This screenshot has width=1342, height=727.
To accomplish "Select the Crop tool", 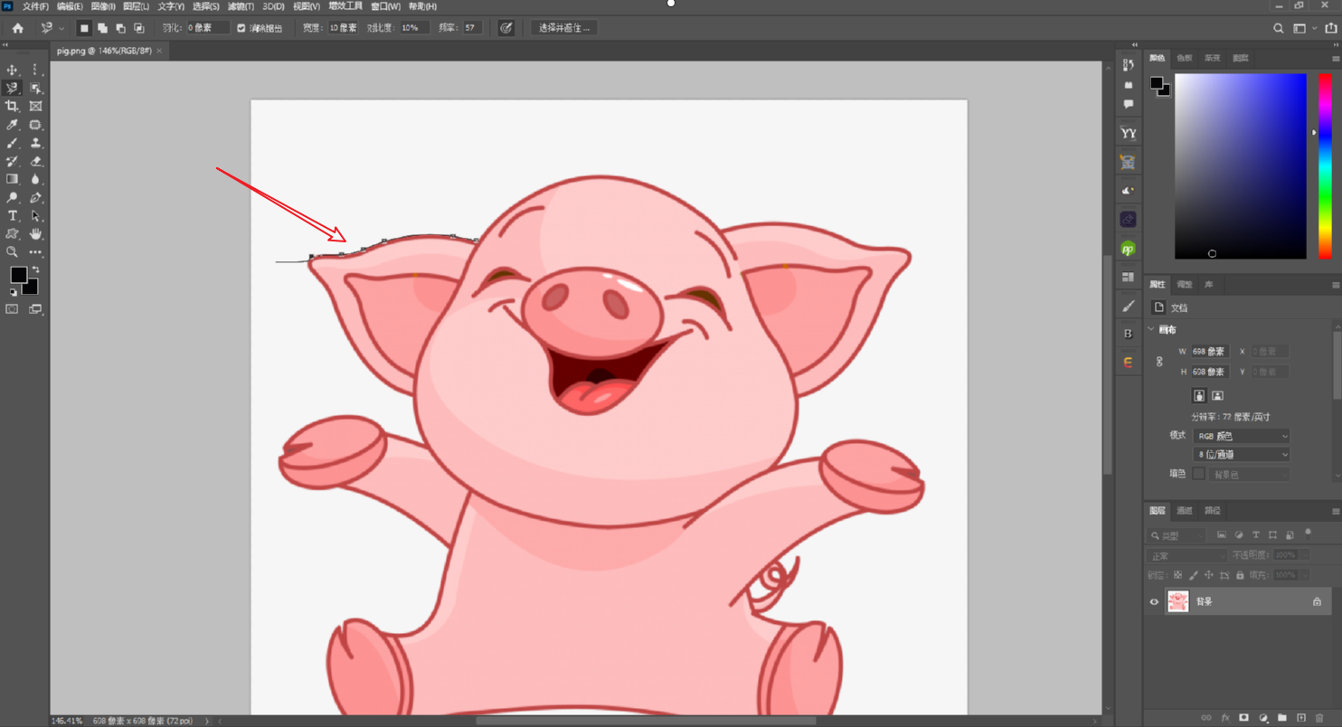I will [12, 106].
